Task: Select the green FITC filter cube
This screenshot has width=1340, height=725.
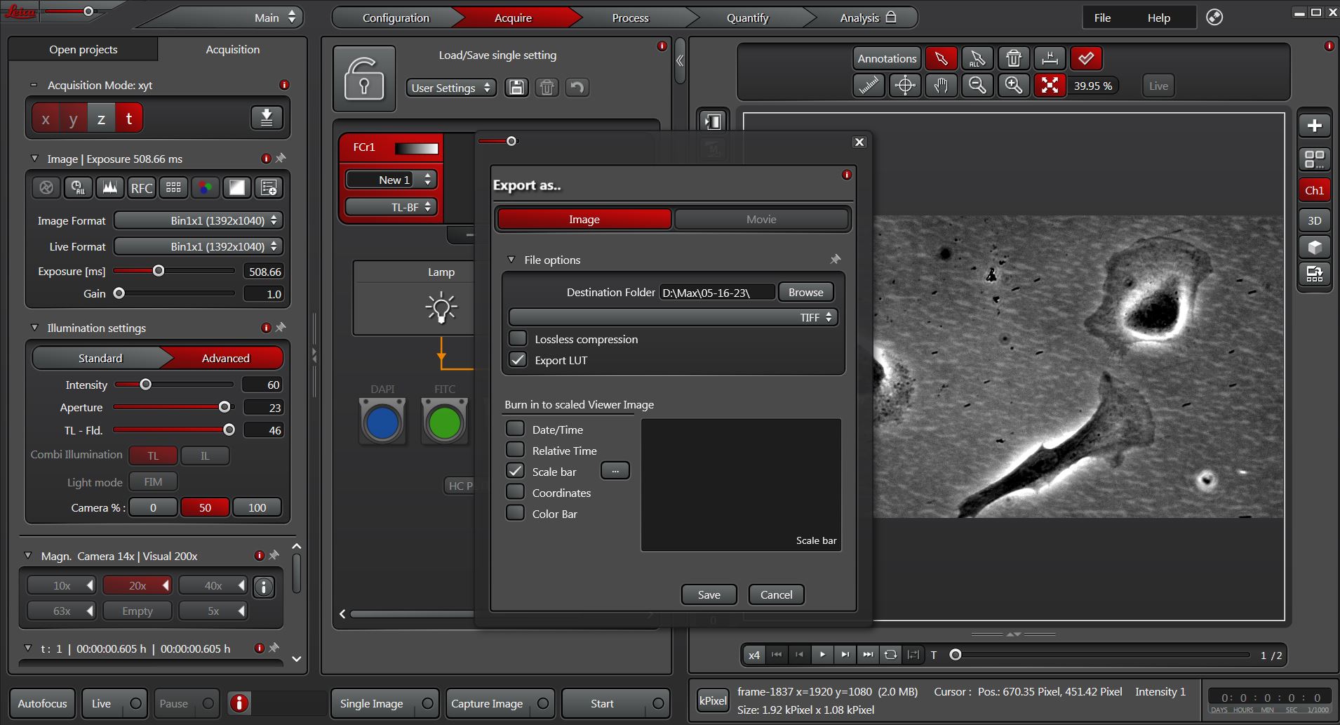Action: (444, 422)
